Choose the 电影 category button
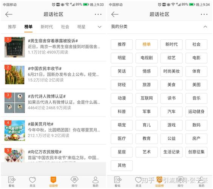The height and width of the screenshot is (189, 213). pyautogui.click(x=196, y=58)
